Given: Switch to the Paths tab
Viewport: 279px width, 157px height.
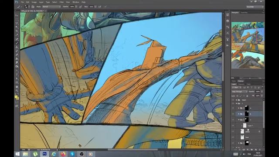Looking at the screenshot, I should tap(248, 84).
